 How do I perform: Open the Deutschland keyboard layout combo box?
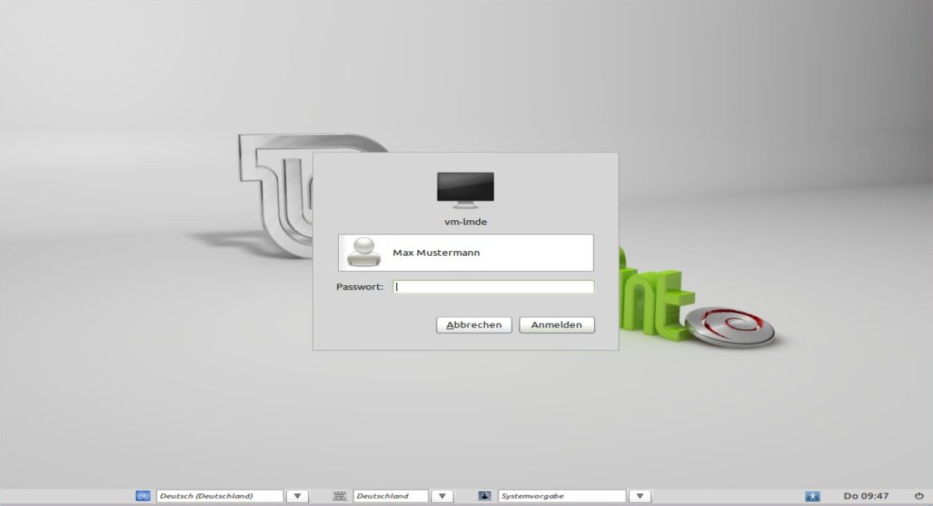coord(391,496)
